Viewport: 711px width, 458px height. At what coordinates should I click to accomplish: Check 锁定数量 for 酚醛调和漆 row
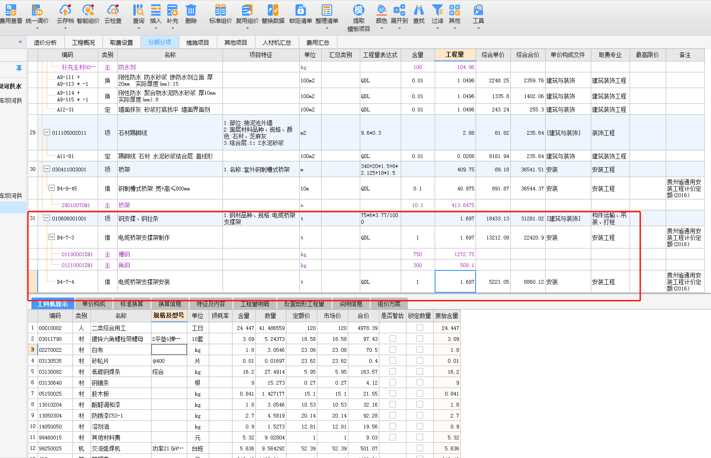click(x=420, y=404)
